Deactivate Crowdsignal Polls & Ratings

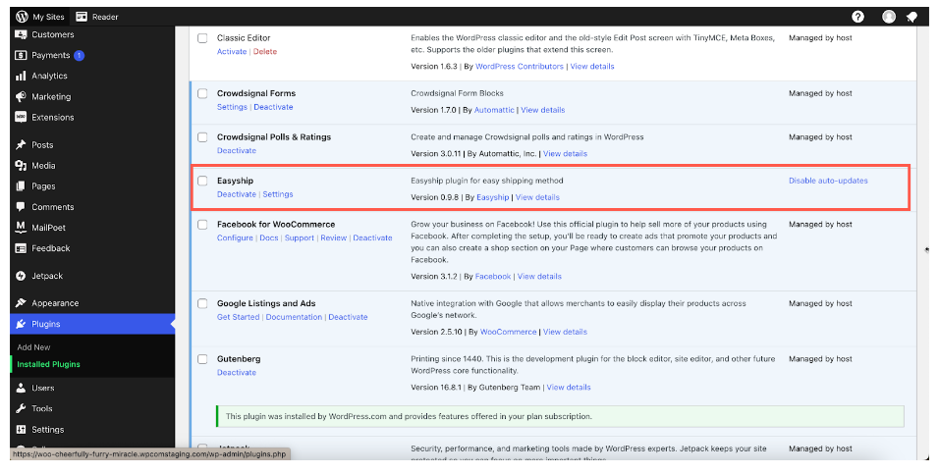(x=237, y=150)
